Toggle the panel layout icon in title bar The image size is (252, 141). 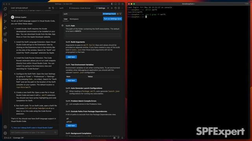point(115,4)
